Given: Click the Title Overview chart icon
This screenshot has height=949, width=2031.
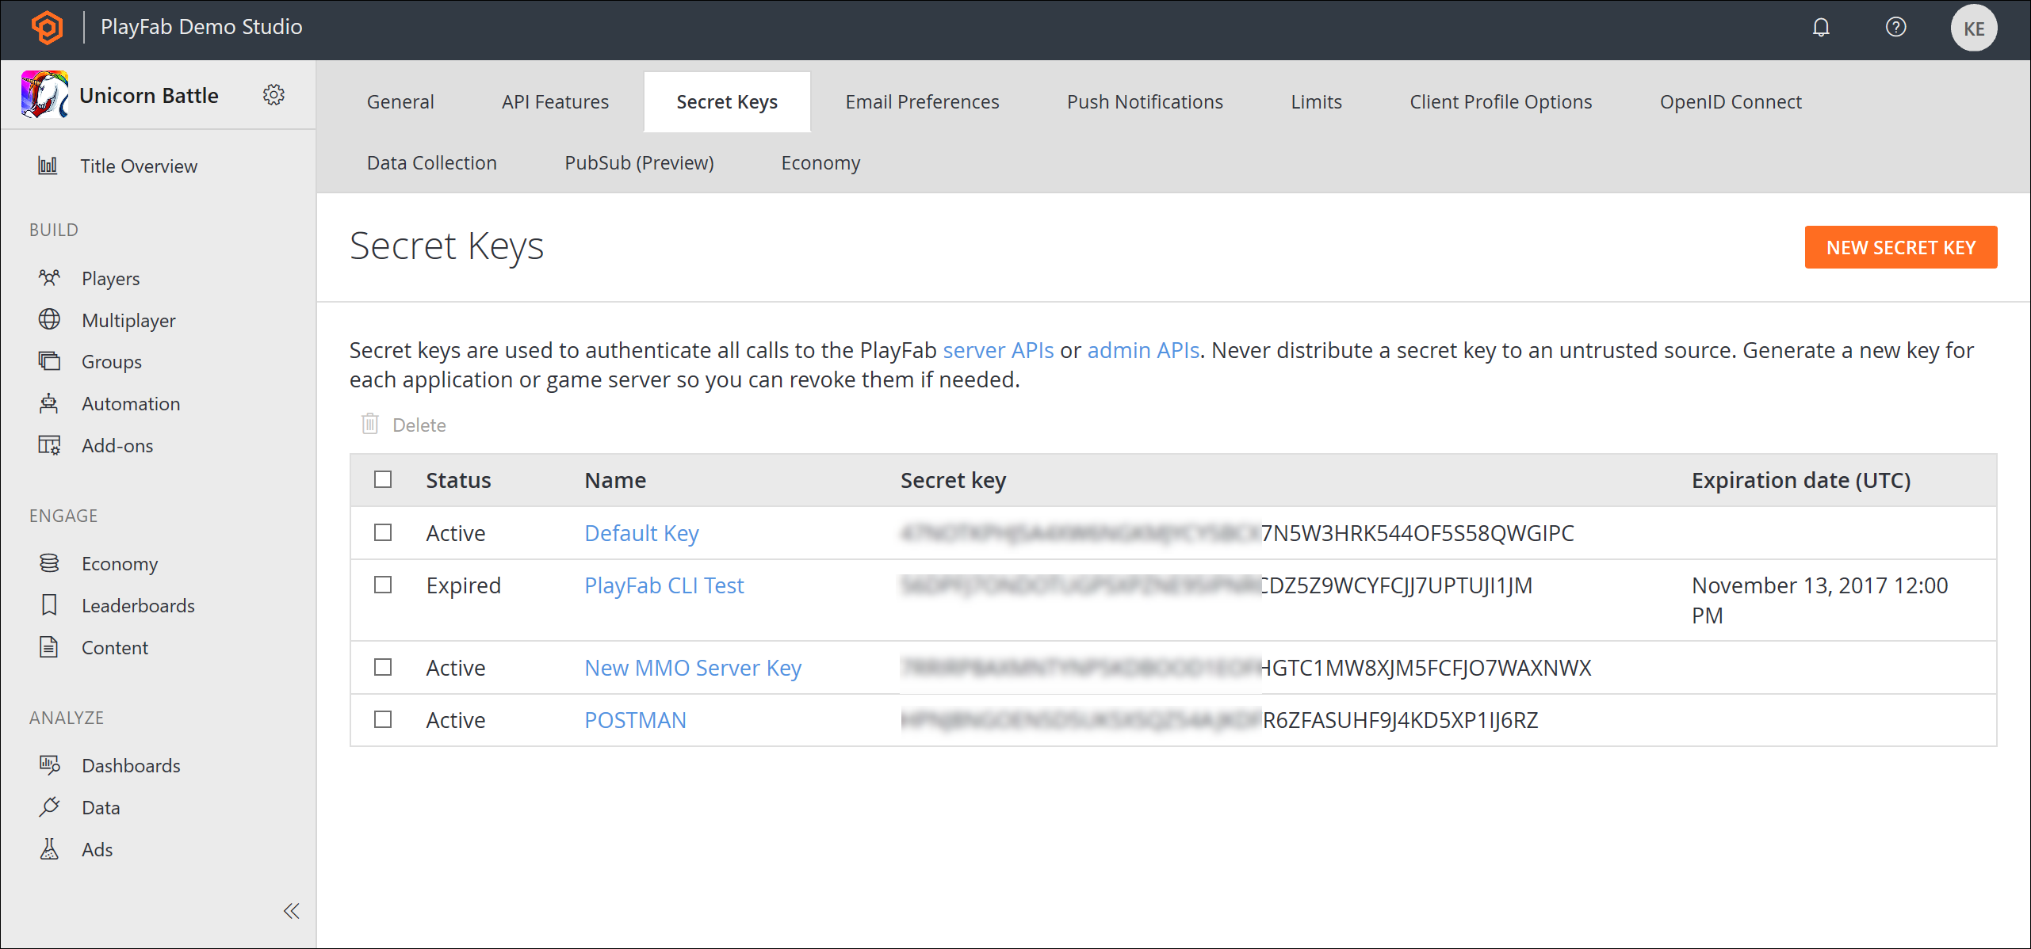Looking at the screenshot, I should tap(48, 166).
